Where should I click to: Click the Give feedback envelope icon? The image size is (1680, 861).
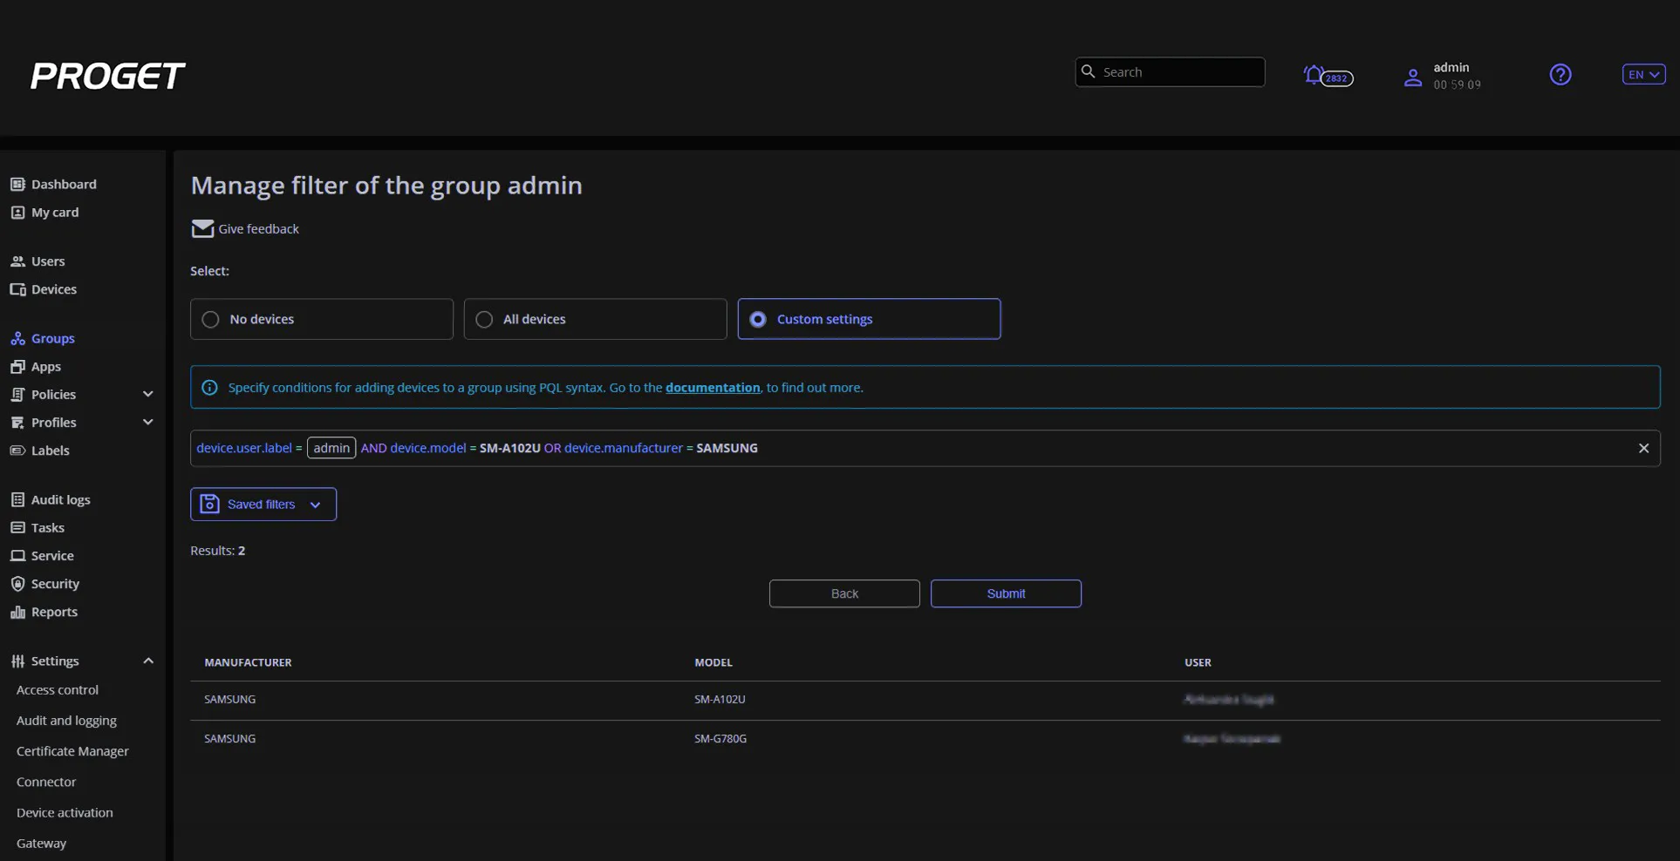(202, 228)
